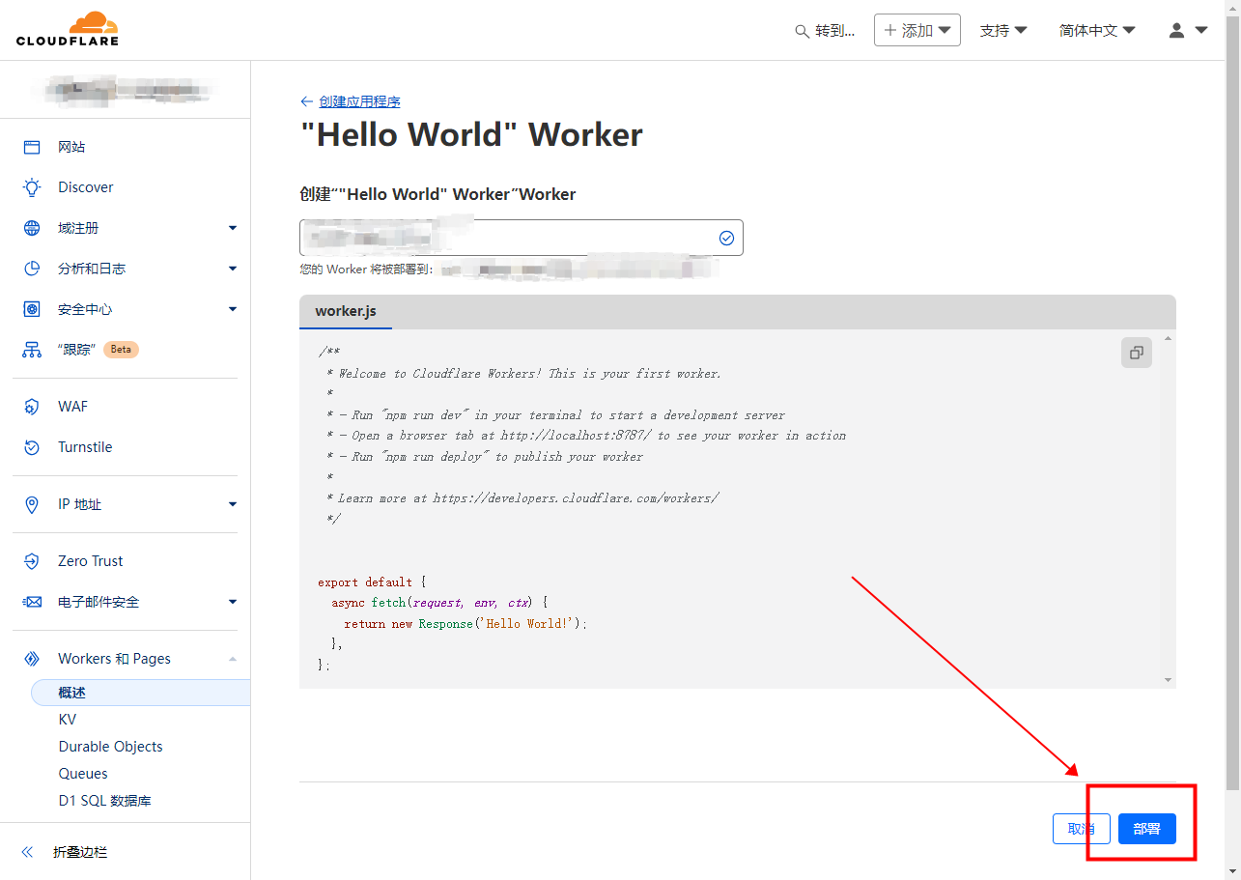Select the worker.js tab

coord(346,312)
